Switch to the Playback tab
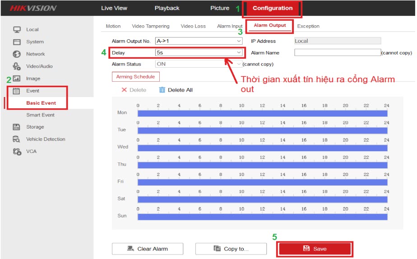417x259 pixels. tap(167, 8)
